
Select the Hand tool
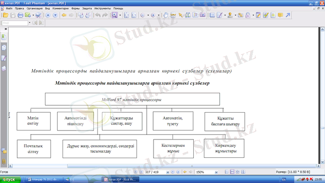click(x=166, y=15)
